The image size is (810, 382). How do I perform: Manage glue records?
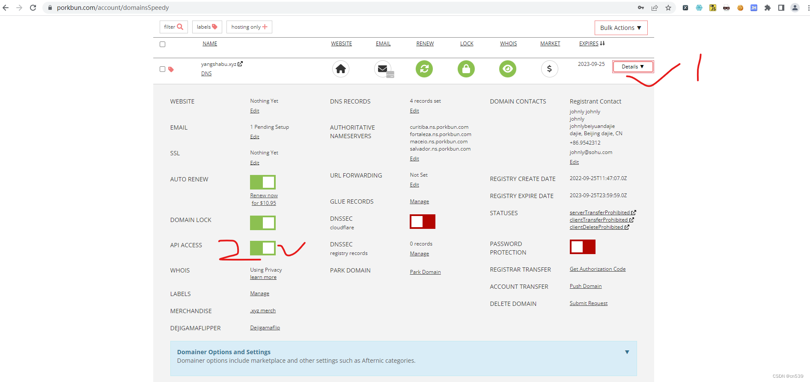pyautogui.click(x=420, y=201)
